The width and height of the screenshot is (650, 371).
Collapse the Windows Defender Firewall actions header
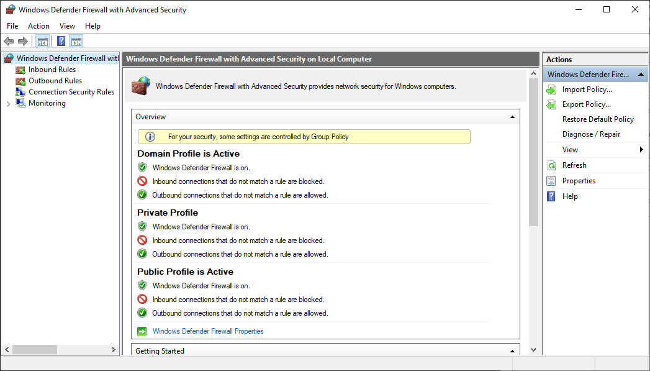[x=642, y=75]
